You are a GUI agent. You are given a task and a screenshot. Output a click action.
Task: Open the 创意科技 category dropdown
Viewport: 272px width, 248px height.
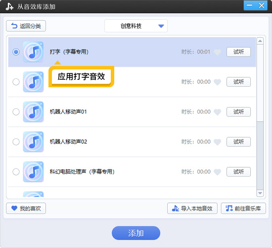136,26
